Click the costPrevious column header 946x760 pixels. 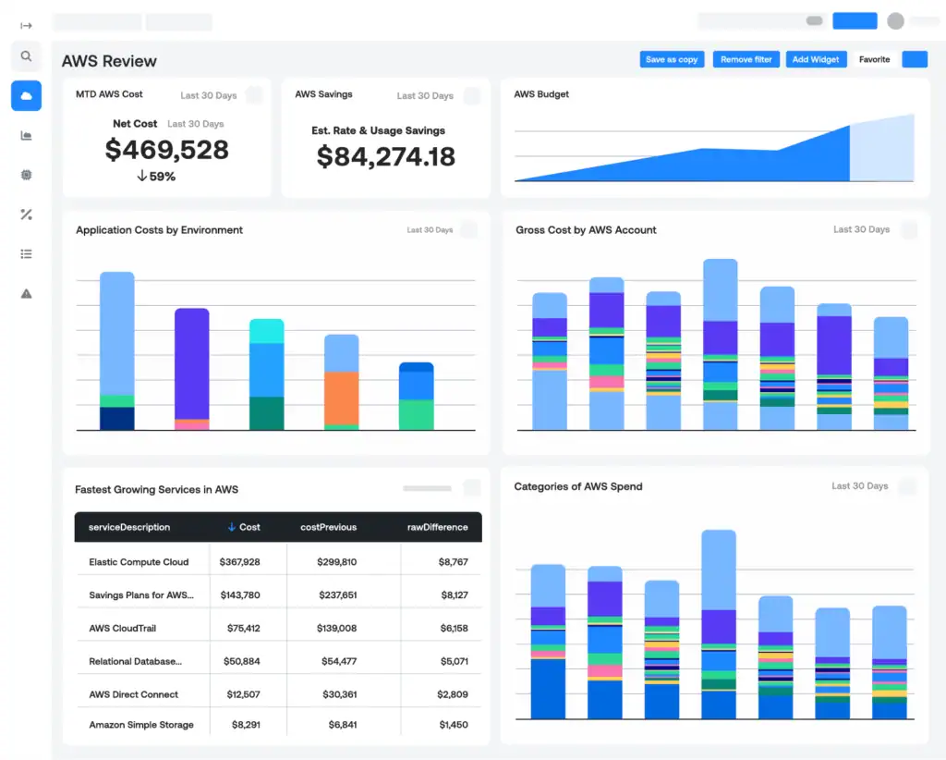click(328, 527)
